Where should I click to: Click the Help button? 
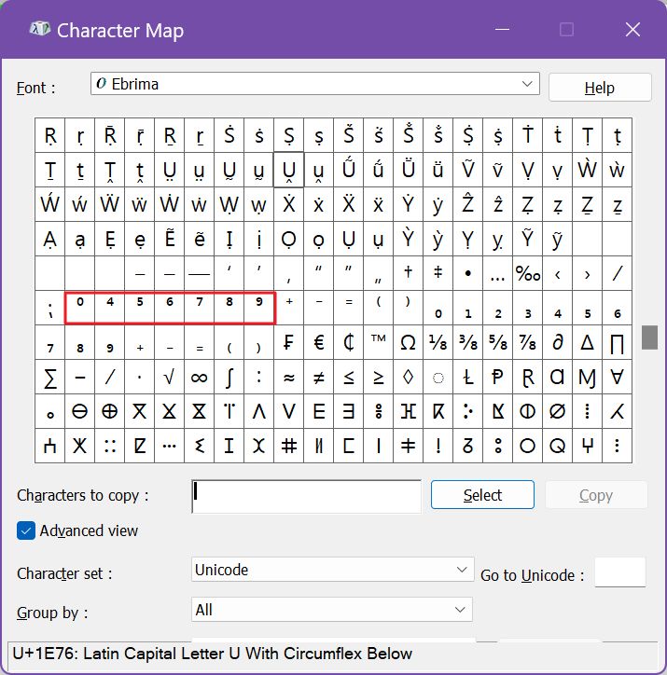click(x=600, y=88)
